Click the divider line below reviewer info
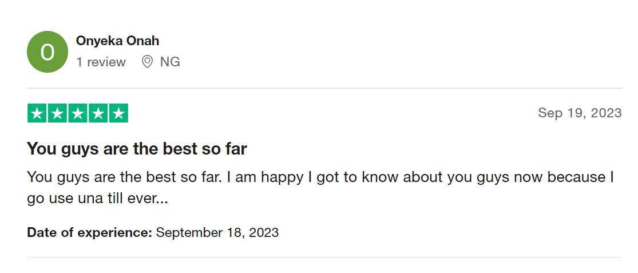Screen dimensions: 638x273 point(324,88)
